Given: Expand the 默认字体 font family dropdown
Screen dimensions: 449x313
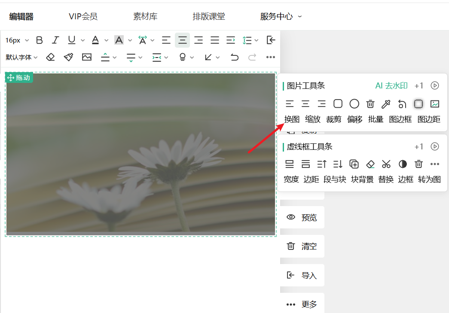Looking at the screenshot, I should tap(21, 57).
